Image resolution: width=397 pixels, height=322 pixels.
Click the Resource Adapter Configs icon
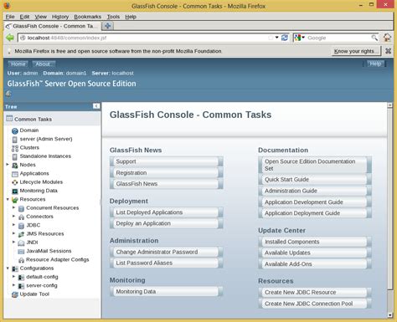click(x=21, y=260)
